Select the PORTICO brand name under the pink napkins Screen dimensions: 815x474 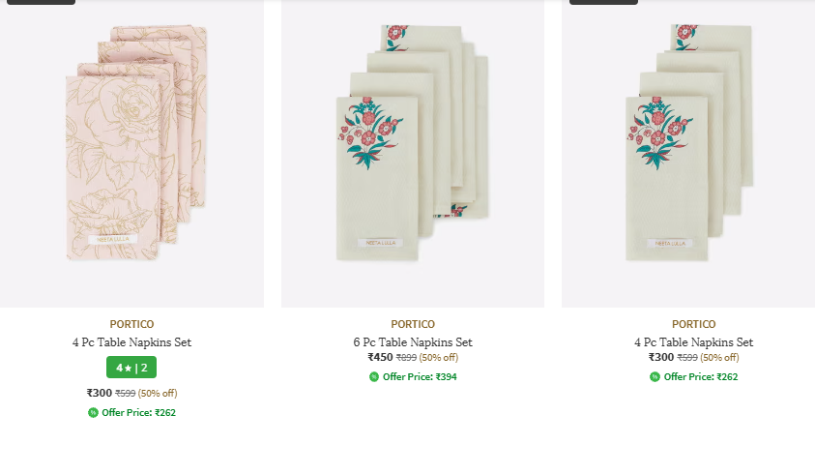132,324
